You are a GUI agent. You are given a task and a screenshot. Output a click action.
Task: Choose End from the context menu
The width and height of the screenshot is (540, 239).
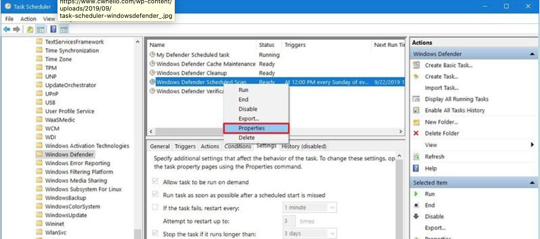tap(256, 99)
